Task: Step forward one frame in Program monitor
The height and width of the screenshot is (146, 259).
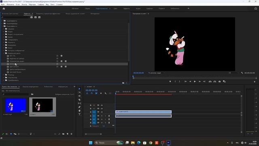Action: tap(200, 82)
